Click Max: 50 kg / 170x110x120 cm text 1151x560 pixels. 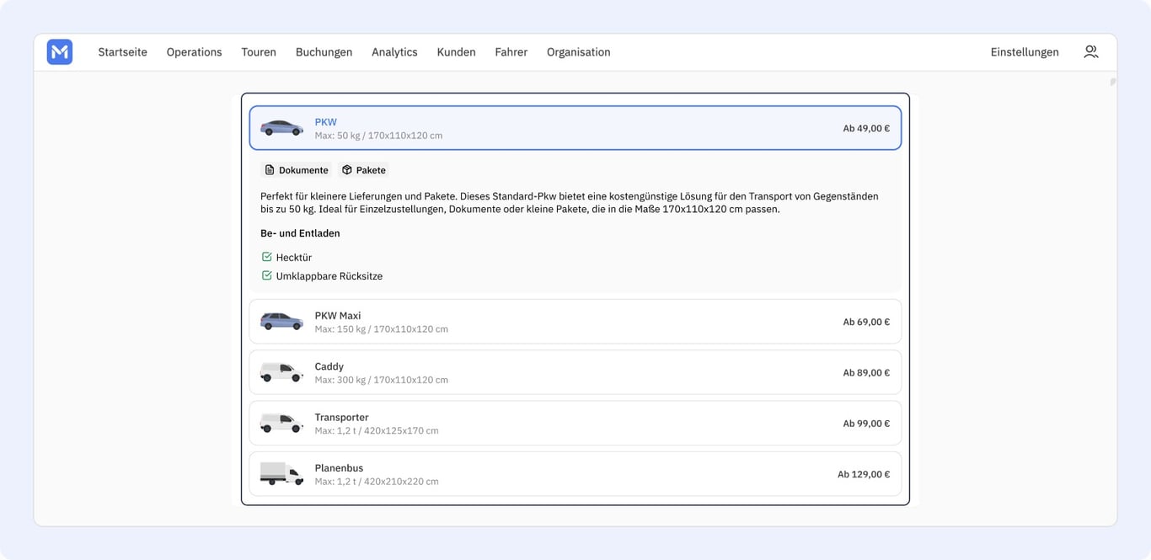pyautogui.click(x=378, y=136)
